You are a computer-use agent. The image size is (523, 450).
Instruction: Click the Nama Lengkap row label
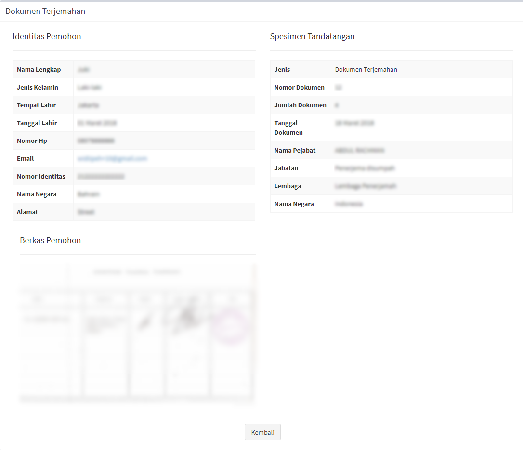click(x=39, y=69)
